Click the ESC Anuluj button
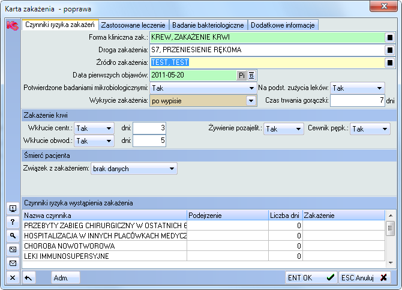The width and height of the screenshot is (402, 290). tap(365, 277)
